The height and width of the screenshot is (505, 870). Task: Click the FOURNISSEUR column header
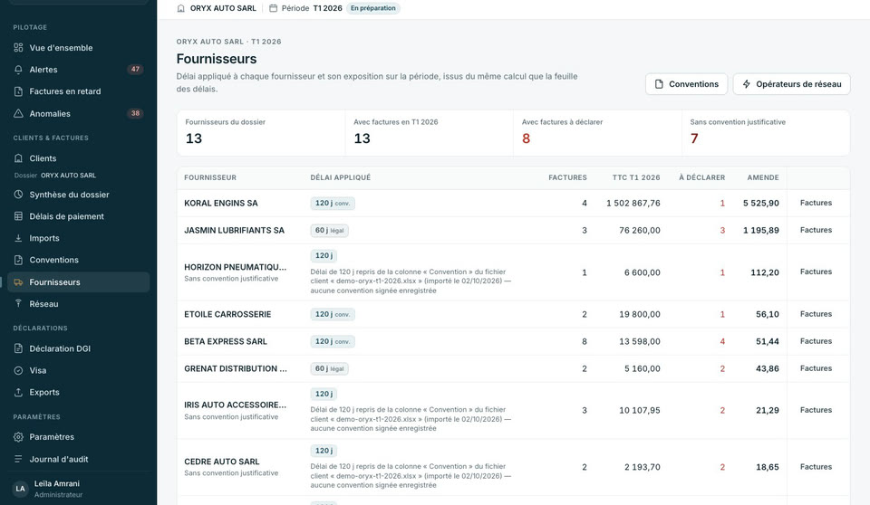tap(210, 177)
